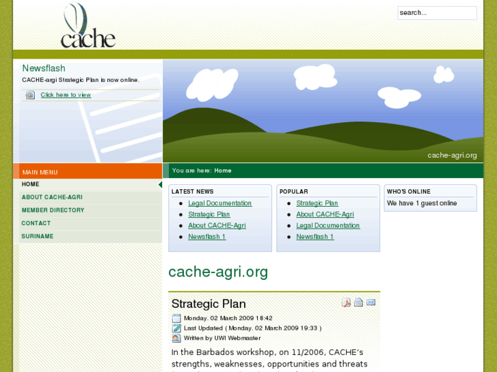Open Legal Documentation in Popular list
Screen dimensions: 497x372
click(x=328, y=225)
